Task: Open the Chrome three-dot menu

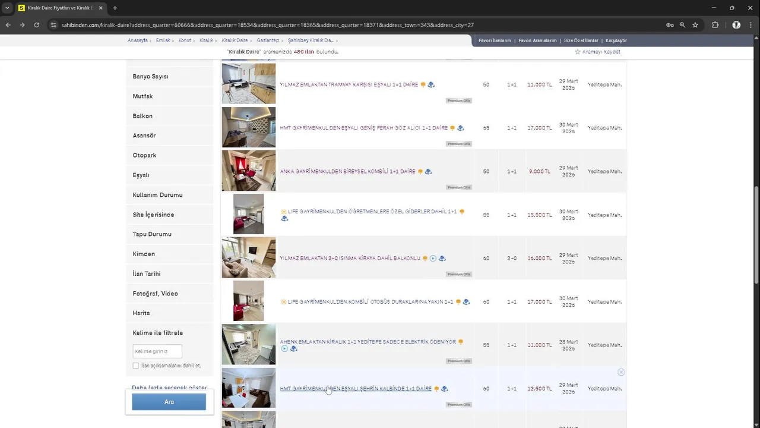Action: pyautogui.click(x=751, y=25)
